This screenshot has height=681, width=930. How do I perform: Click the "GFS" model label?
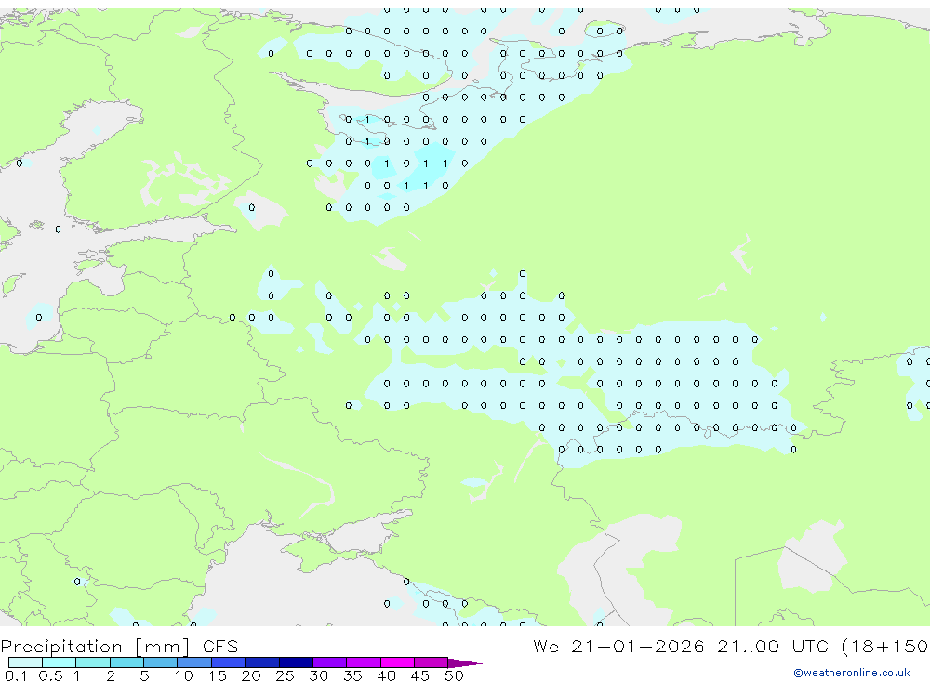coord(220,646)
